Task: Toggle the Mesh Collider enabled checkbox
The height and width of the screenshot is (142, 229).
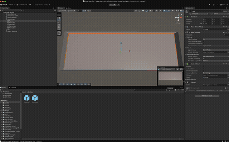Action: click(190, 64)
